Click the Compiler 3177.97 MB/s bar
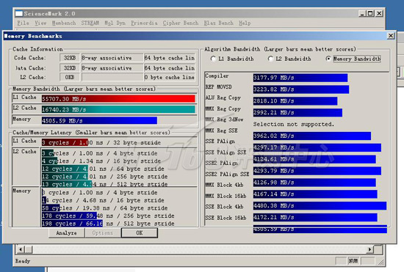 tap(300, 78)
